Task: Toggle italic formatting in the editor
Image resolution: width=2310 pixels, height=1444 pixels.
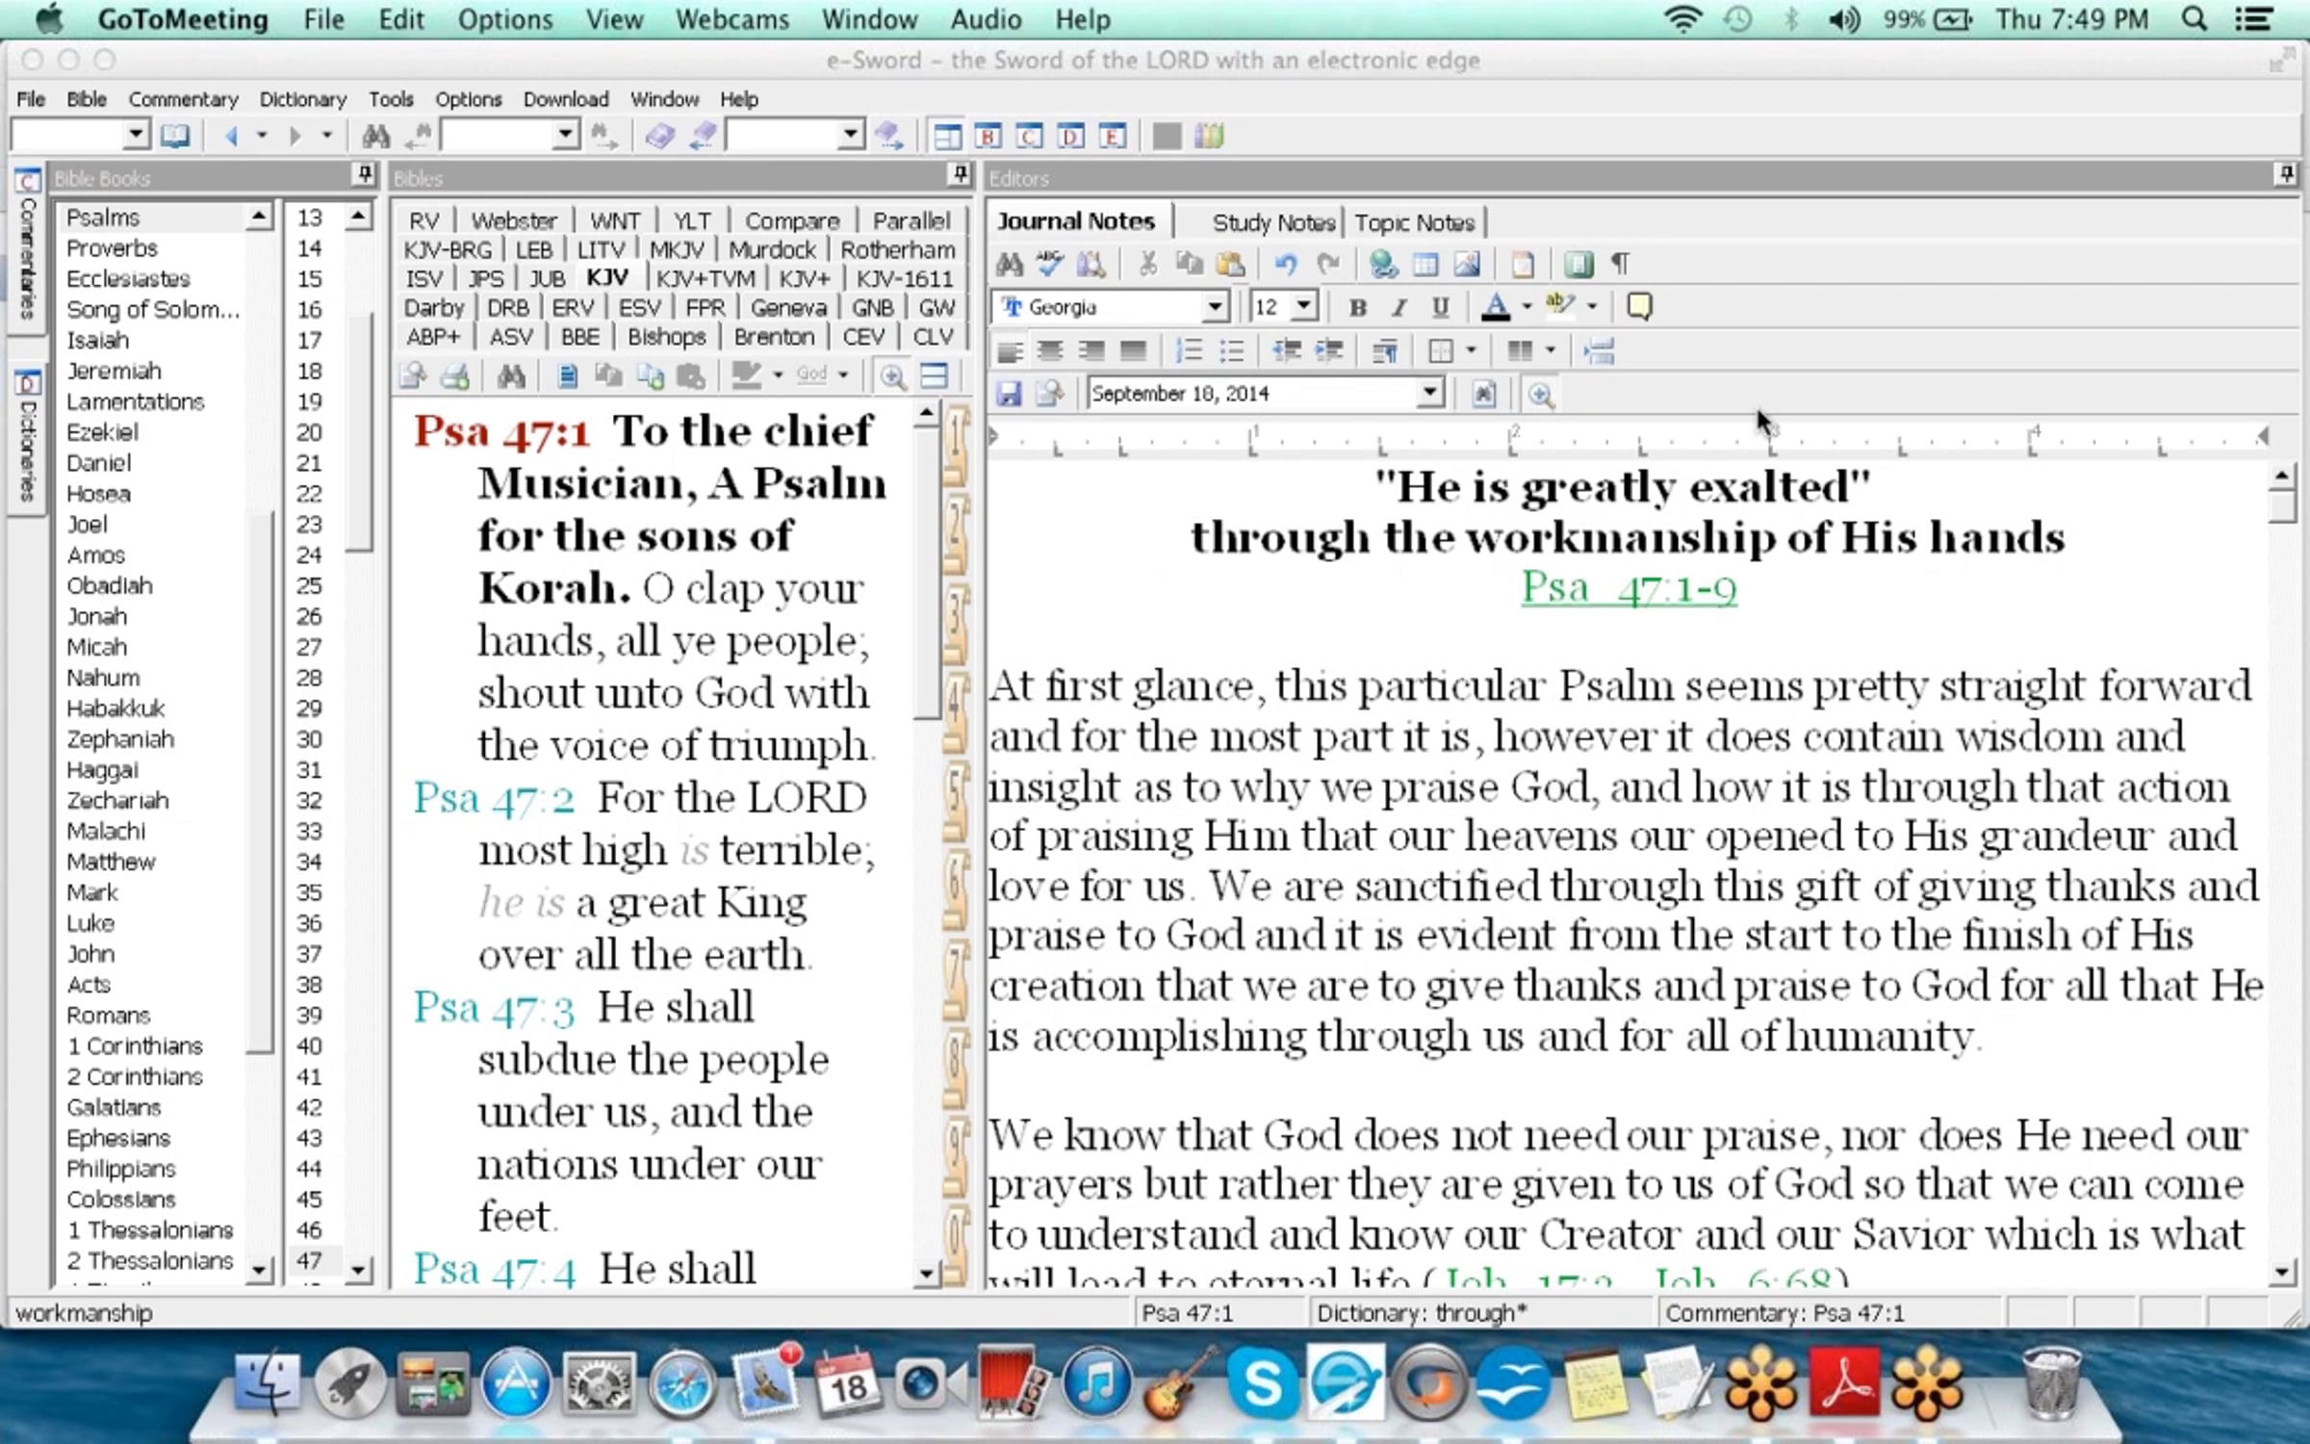Action: pyautogui.click(x=1399, y=307)
